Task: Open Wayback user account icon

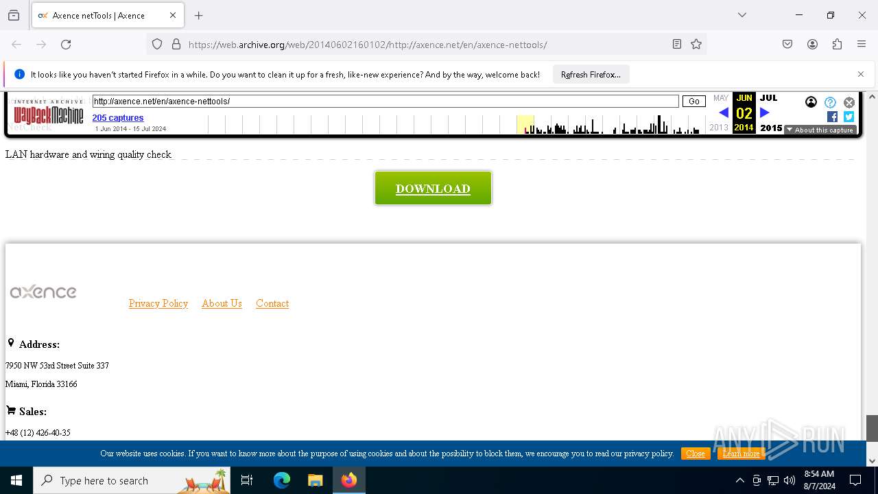Action: [x=811, y=102]
